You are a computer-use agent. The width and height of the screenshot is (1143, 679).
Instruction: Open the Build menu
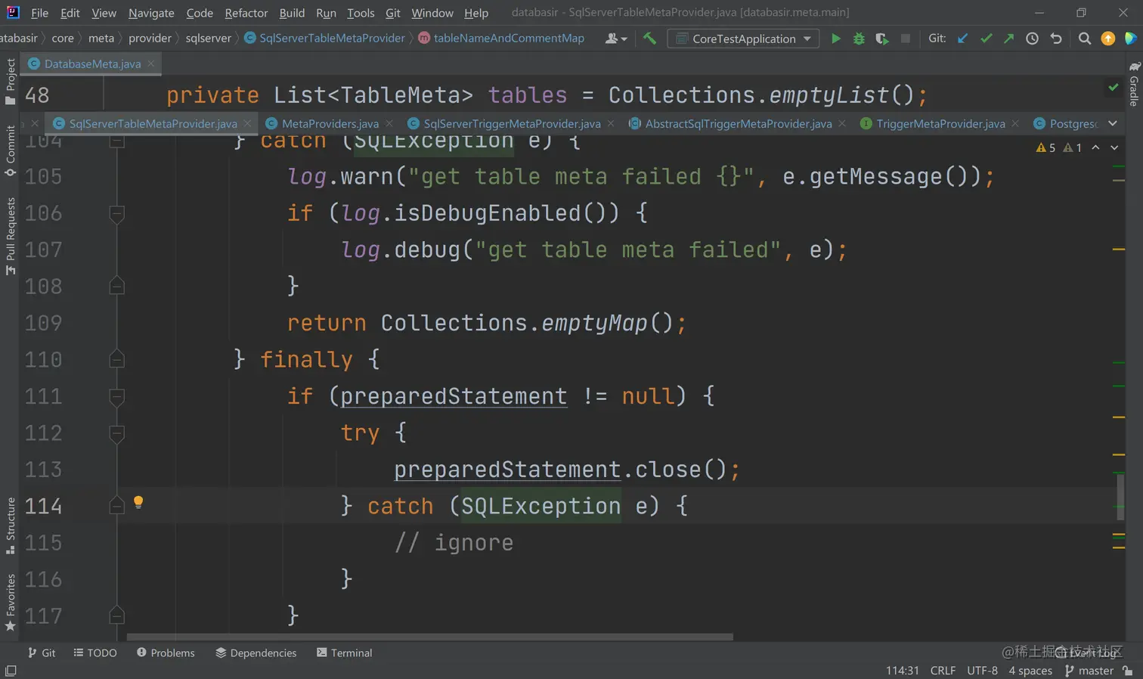click(x=292, y=13)
